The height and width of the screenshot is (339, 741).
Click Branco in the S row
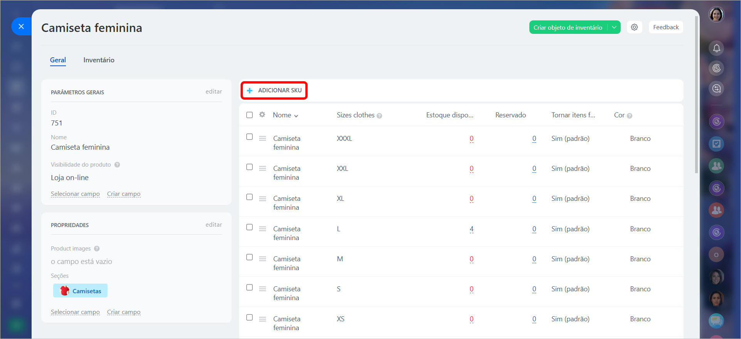[x=640, y=289]
